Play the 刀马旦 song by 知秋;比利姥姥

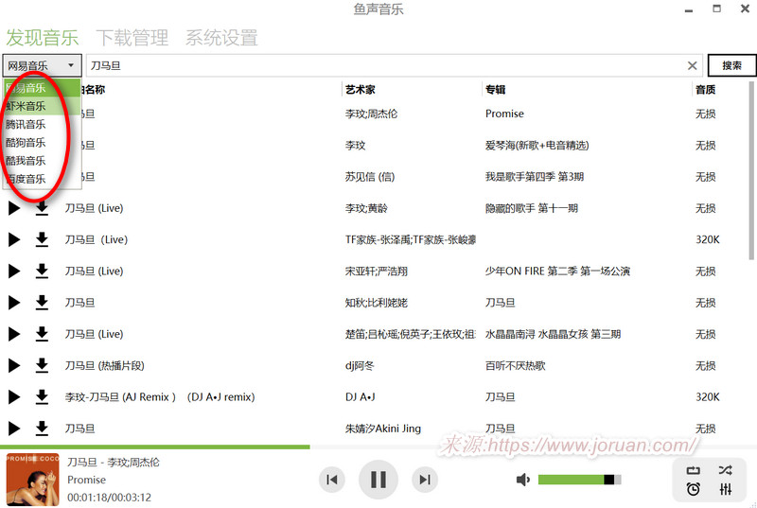point(14,303)
